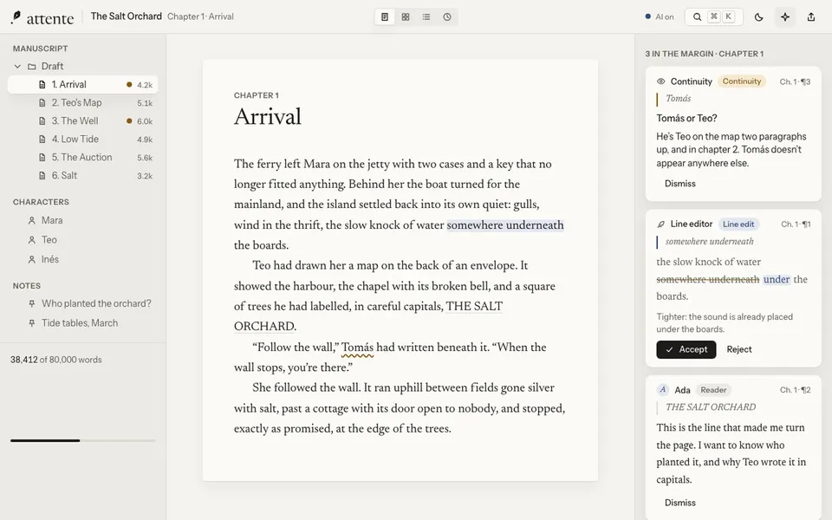Screen dimensions: 832x520
Task: Open chapter 6. Salt
Action: pyautogui.click(x=83, y=176)
